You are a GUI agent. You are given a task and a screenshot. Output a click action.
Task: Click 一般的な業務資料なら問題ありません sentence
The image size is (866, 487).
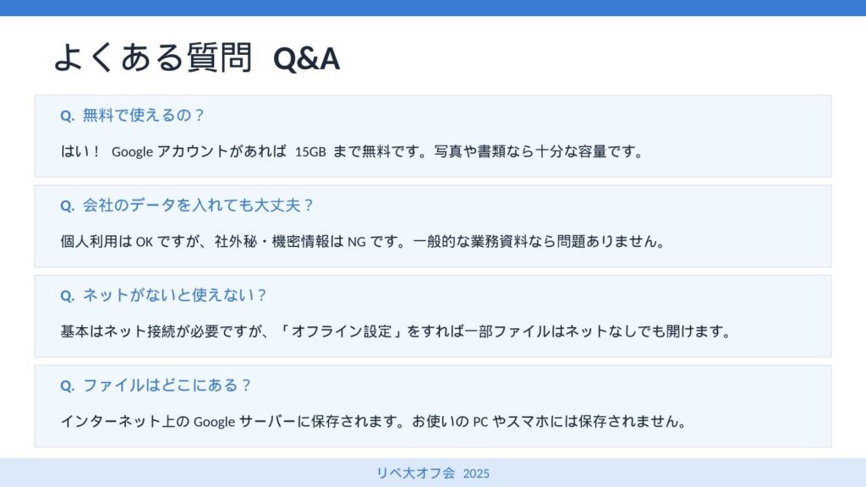540,242
